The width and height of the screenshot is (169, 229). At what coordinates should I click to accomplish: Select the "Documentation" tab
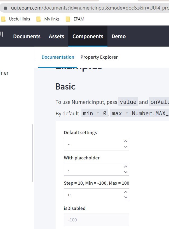pyautogui.click(x=58, y=57)
